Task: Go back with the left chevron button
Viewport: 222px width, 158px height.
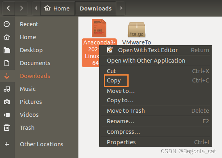Action: 8,8
